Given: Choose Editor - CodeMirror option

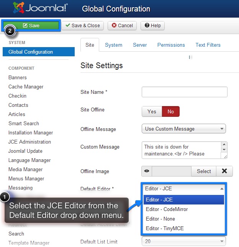Looking at the screenshot, I should 184,209.
